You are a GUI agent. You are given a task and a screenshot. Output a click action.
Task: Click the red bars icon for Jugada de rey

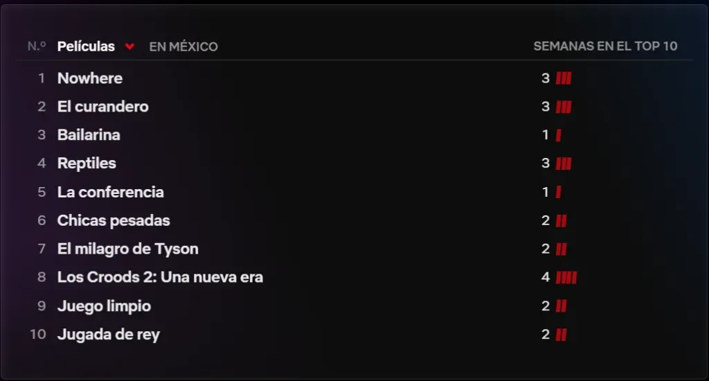562,335
